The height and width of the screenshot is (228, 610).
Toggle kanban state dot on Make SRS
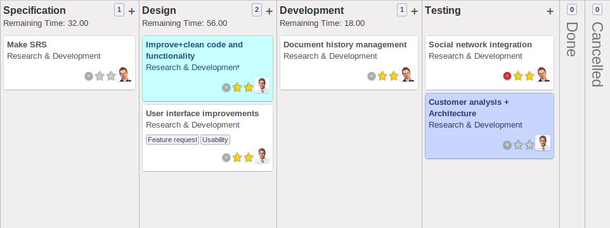pos(89,76)
